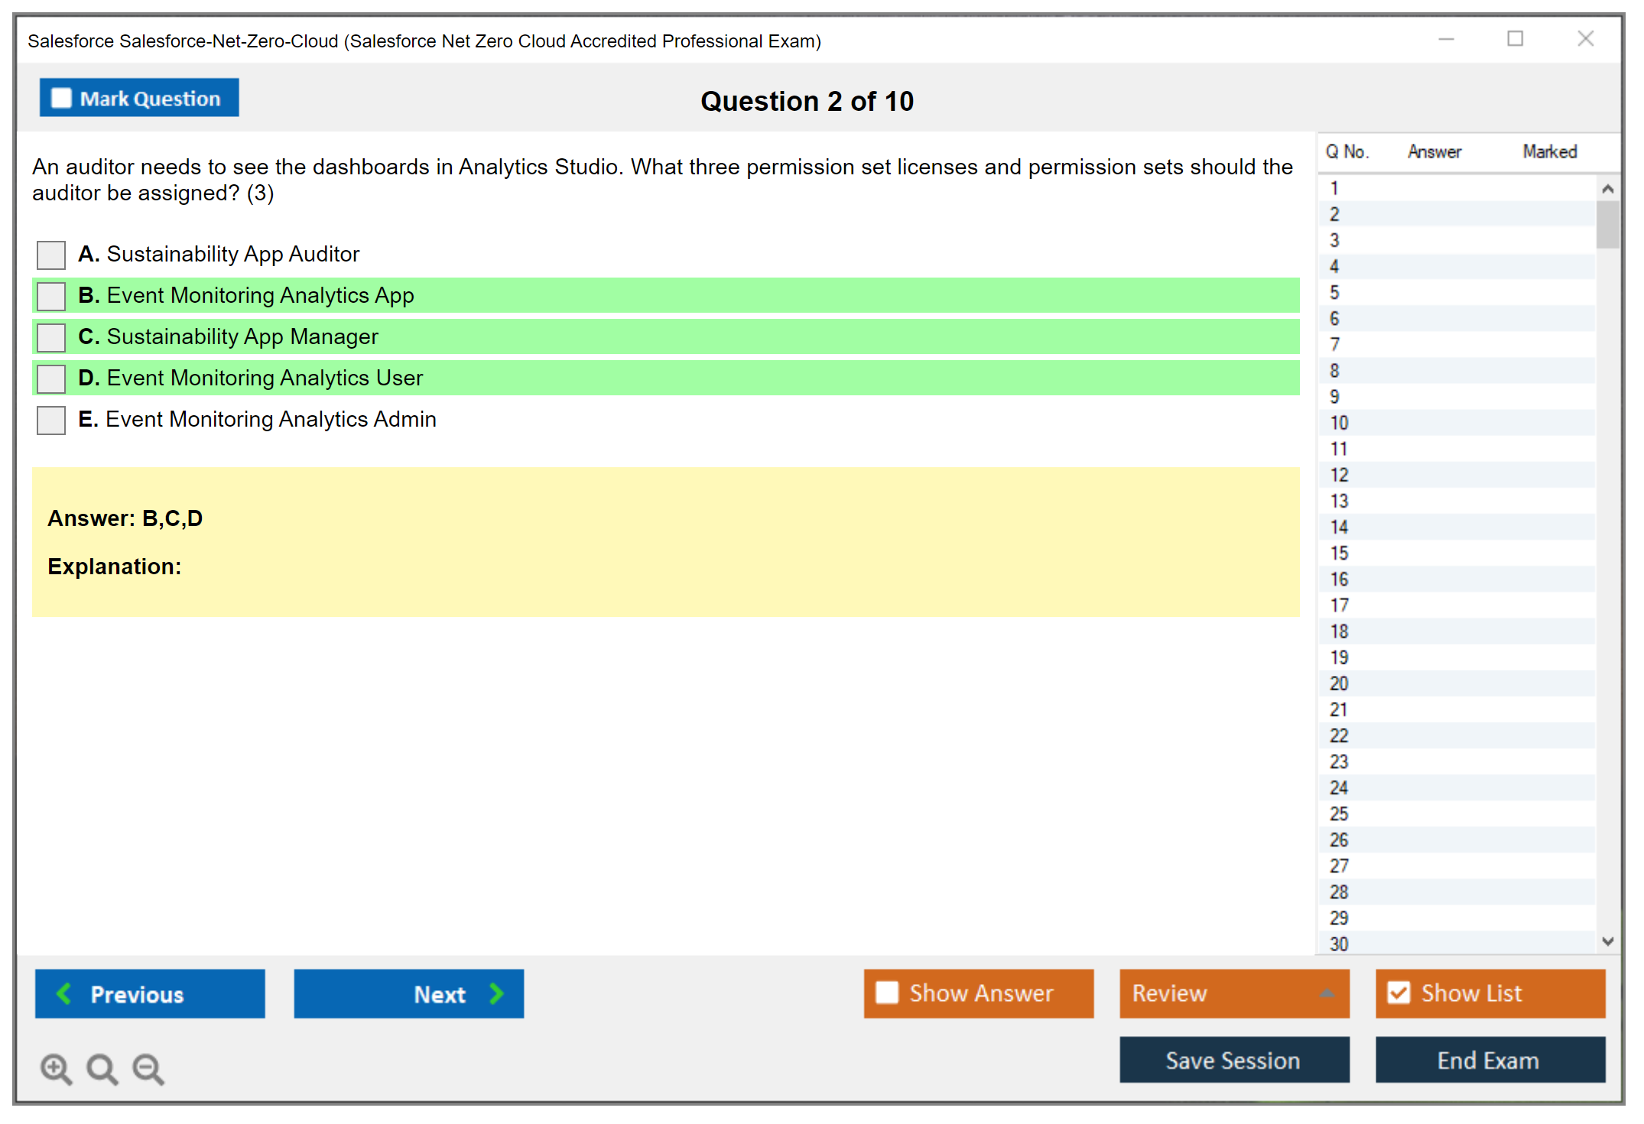Toggle the Mark Question checkbox

(61, 98)
